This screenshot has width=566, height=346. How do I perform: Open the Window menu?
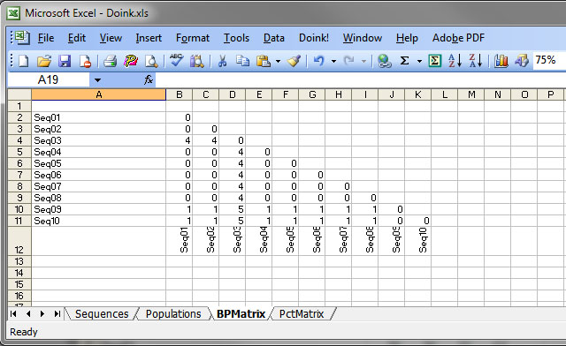(363, 38)
